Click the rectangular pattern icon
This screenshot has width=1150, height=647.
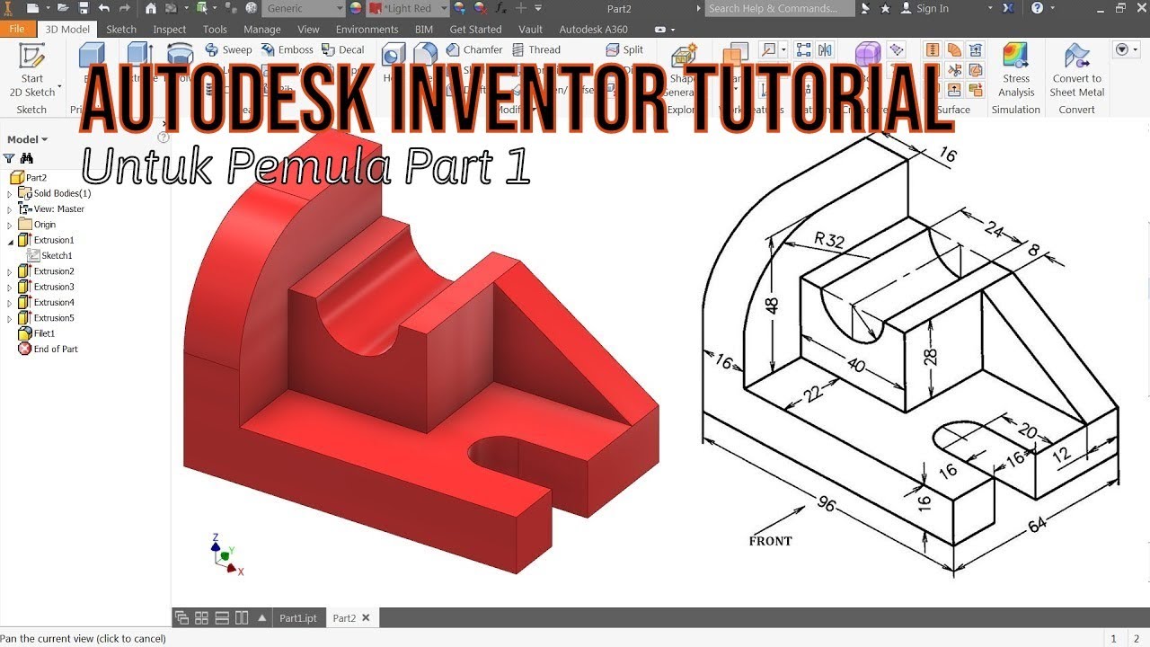tap(803, 49)
